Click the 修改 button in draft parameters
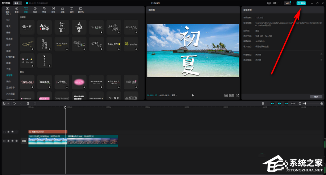The image size is (326, 175). 316,97
